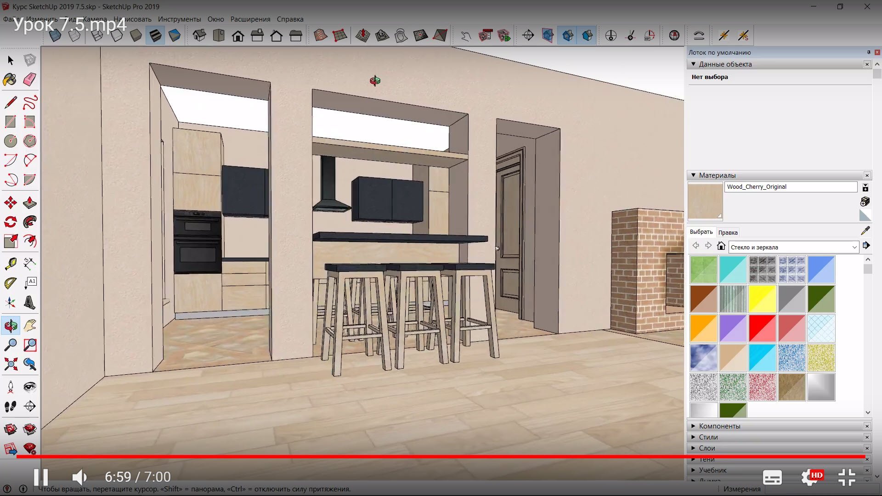The image size is (882, 496).
Task: Pause the video playback
Action: (x=41, y=477)
